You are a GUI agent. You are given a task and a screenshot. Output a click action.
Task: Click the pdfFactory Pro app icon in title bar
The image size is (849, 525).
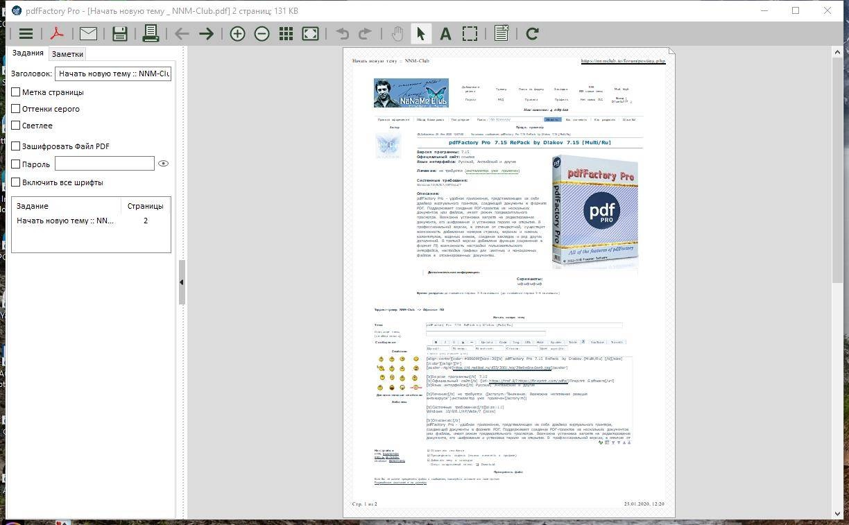click(17, 10)
